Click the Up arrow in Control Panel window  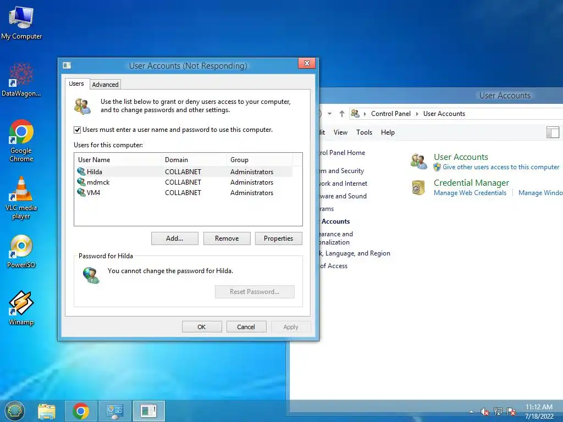[342, 114]
